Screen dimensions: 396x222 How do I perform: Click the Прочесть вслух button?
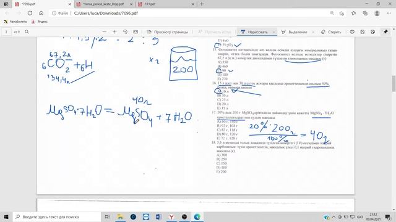pos(215,32)
